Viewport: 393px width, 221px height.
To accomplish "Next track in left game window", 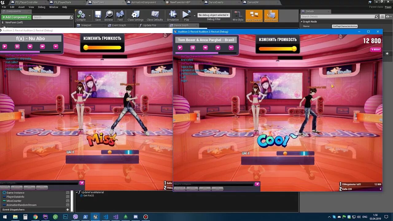I will pos(42,46).
